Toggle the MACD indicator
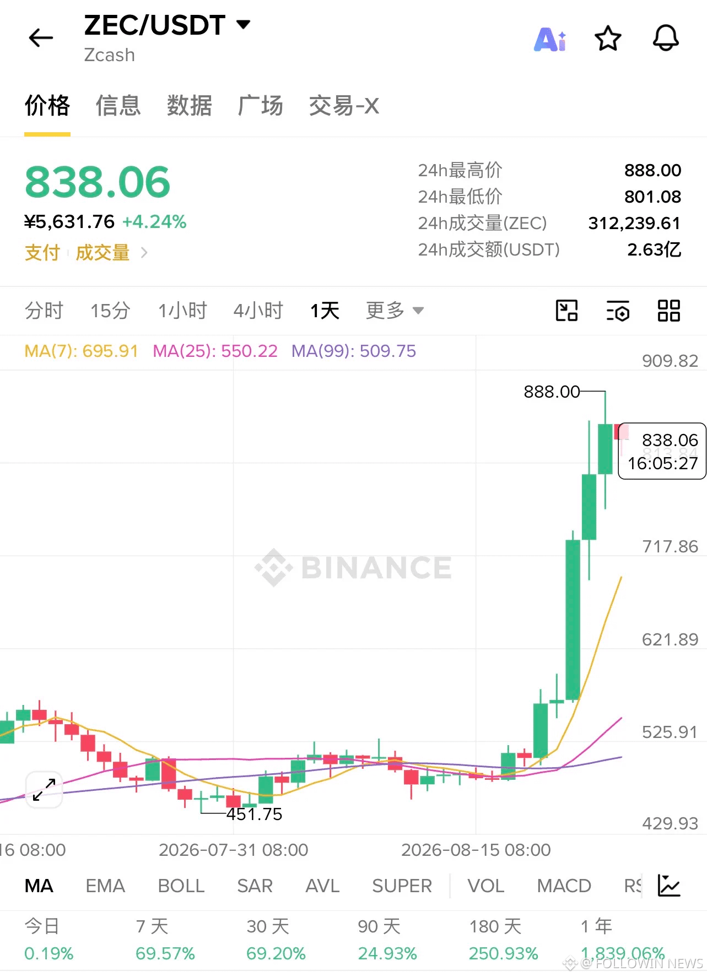This screenshot has width=707, height=977. tap(564, 886)
